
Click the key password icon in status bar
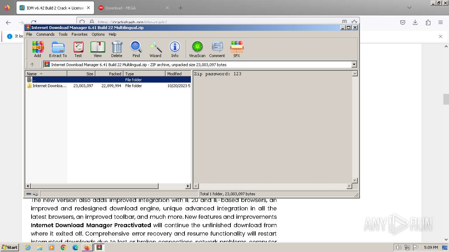tap(35, 194)
